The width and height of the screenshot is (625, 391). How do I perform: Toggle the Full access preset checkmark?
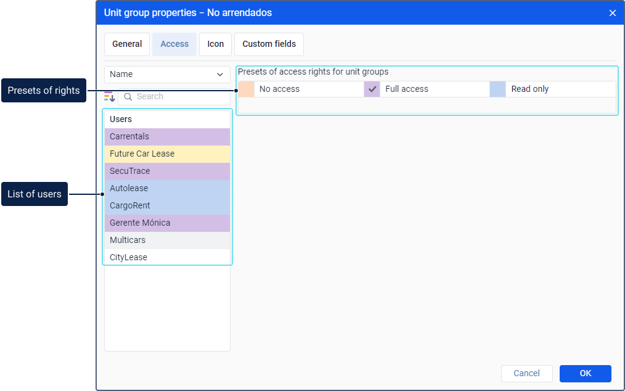coord(372,89)
